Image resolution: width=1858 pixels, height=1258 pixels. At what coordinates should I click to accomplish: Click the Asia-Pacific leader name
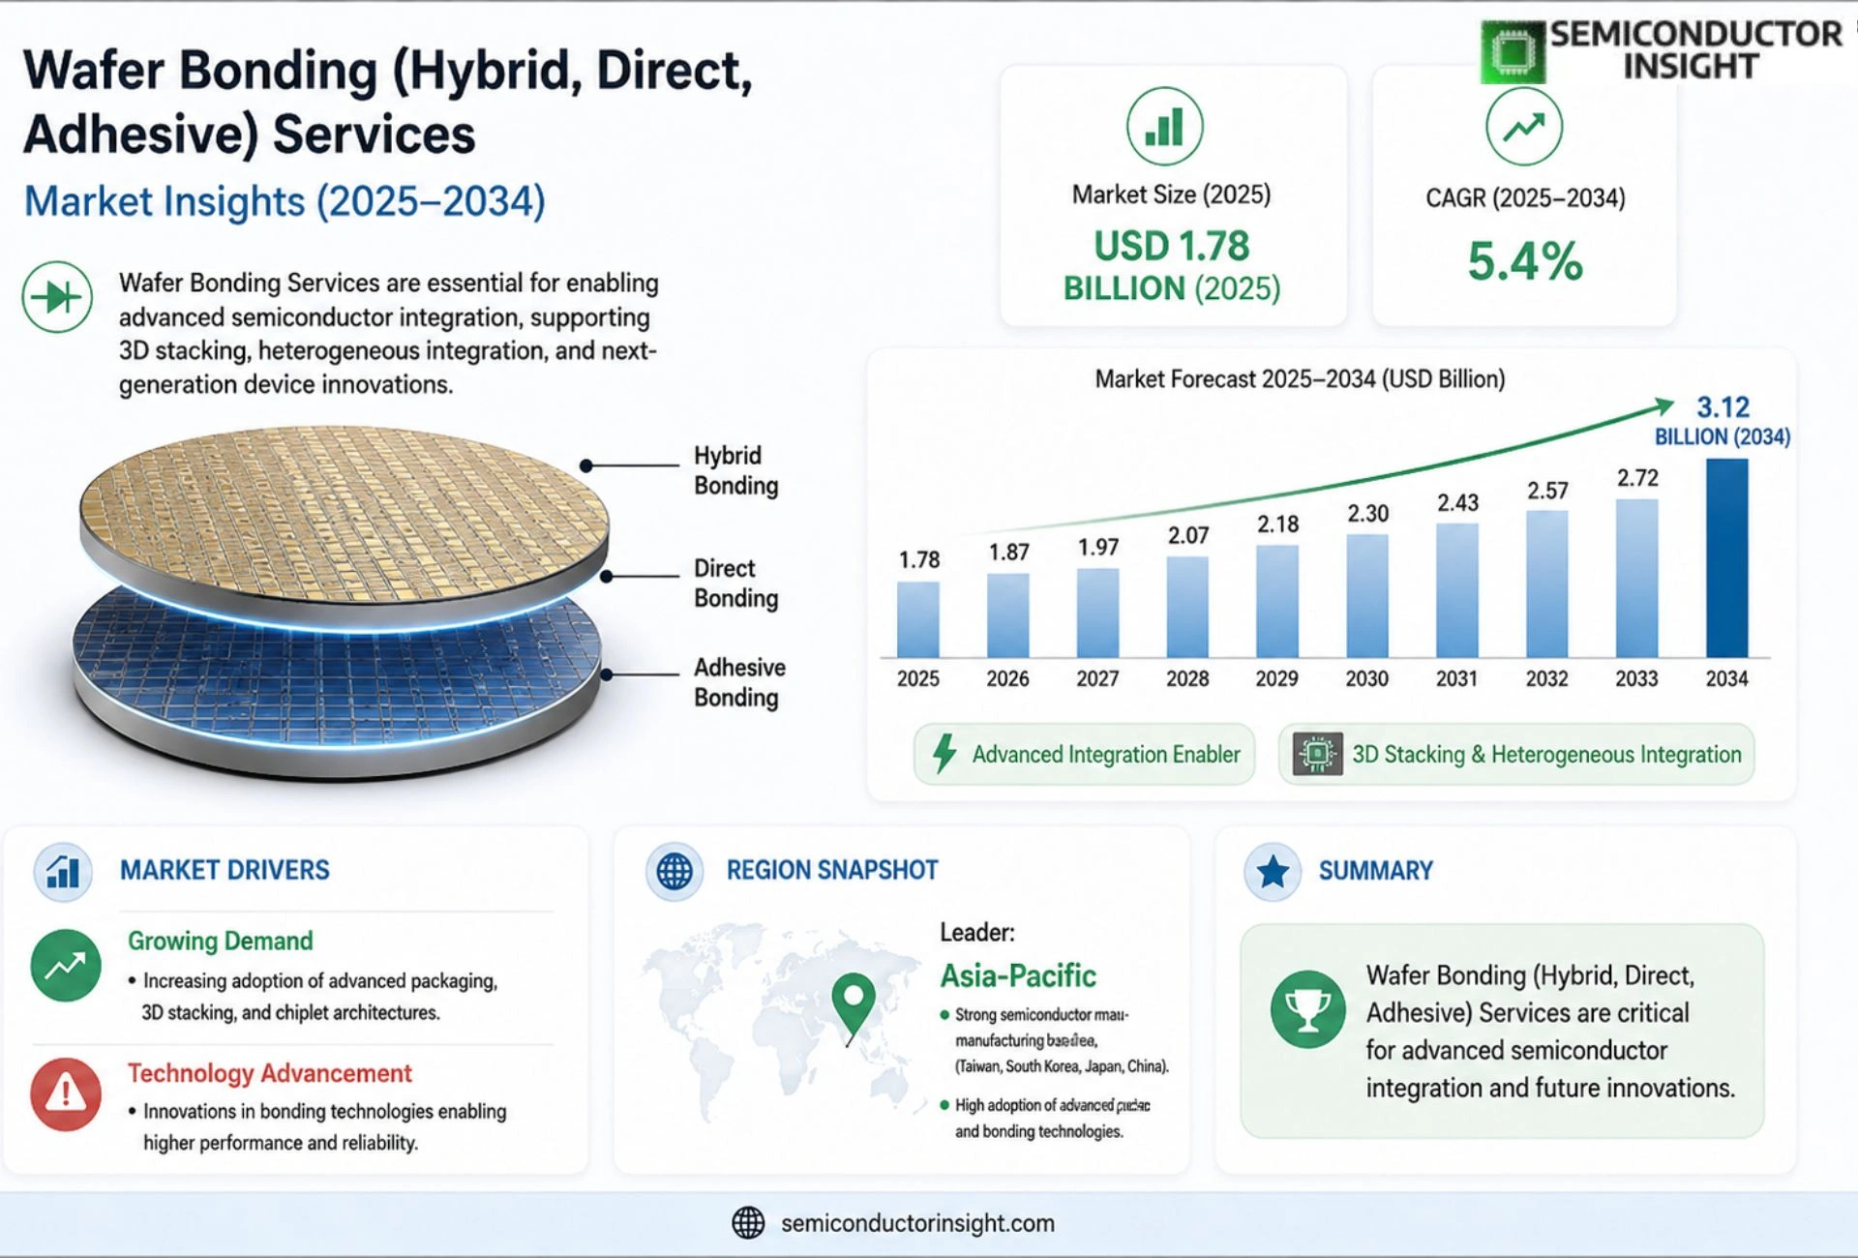(1018, 975)
